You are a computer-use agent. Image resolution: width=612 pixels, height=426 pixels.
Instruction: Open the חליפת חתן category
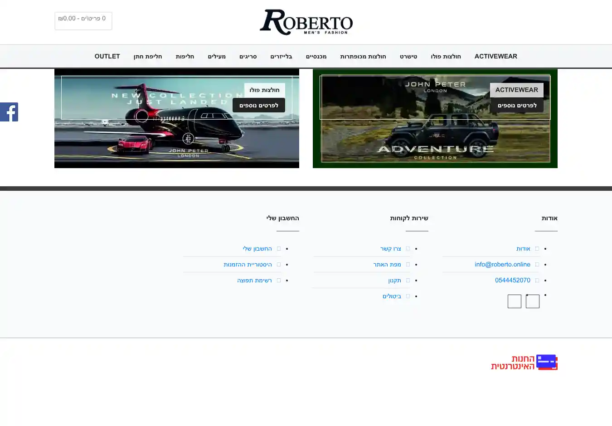click(148, 57)
